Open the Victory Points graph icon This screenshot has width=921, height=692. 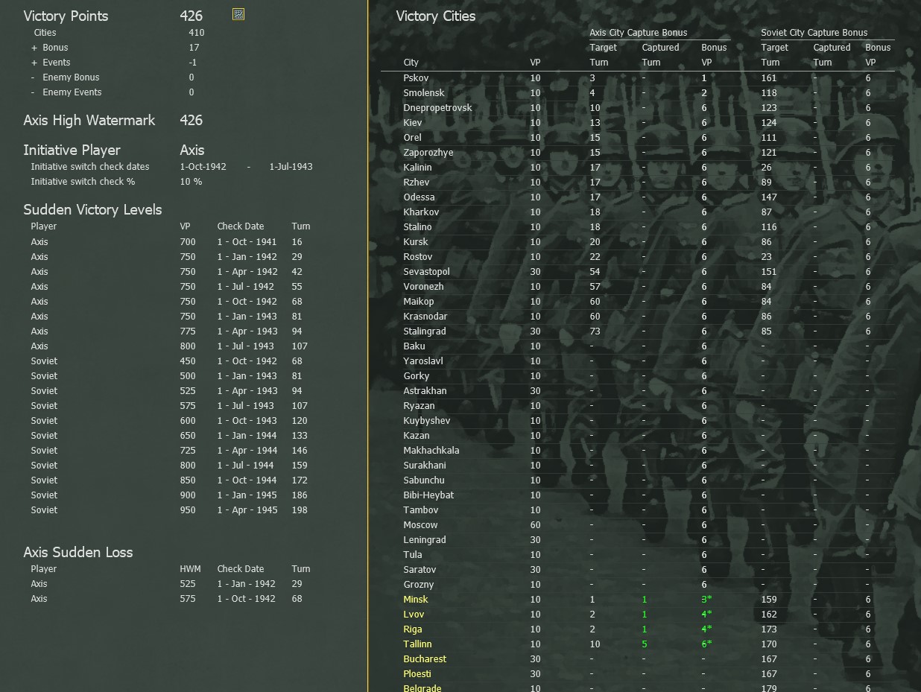click(238, 14)
